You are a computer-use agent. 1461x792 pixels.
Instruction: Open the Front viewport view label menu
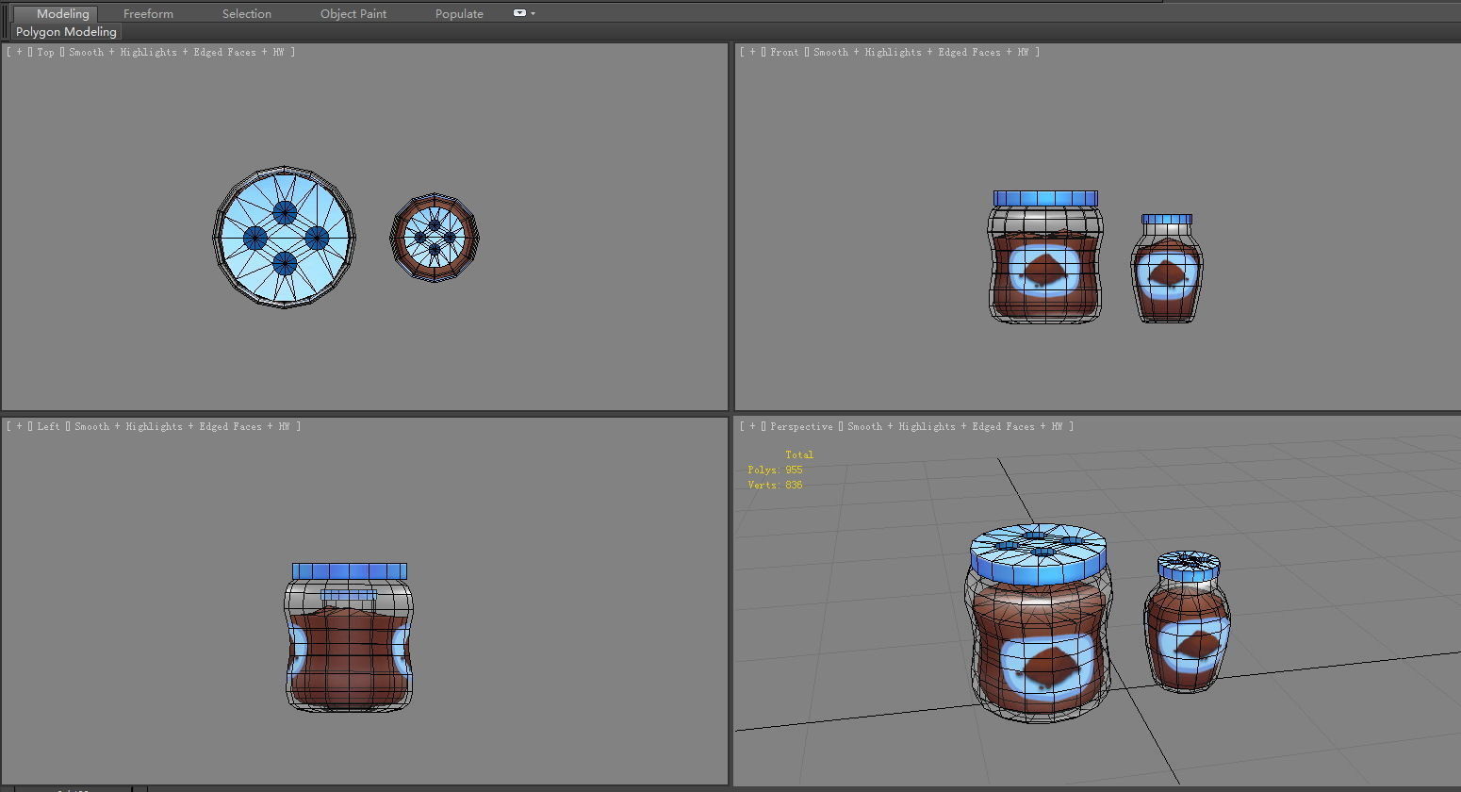[x=784, y=52]
